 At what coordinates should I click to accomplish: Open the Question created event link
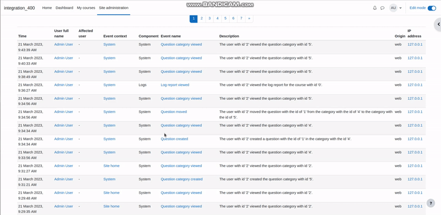click(x=174, y=139)
